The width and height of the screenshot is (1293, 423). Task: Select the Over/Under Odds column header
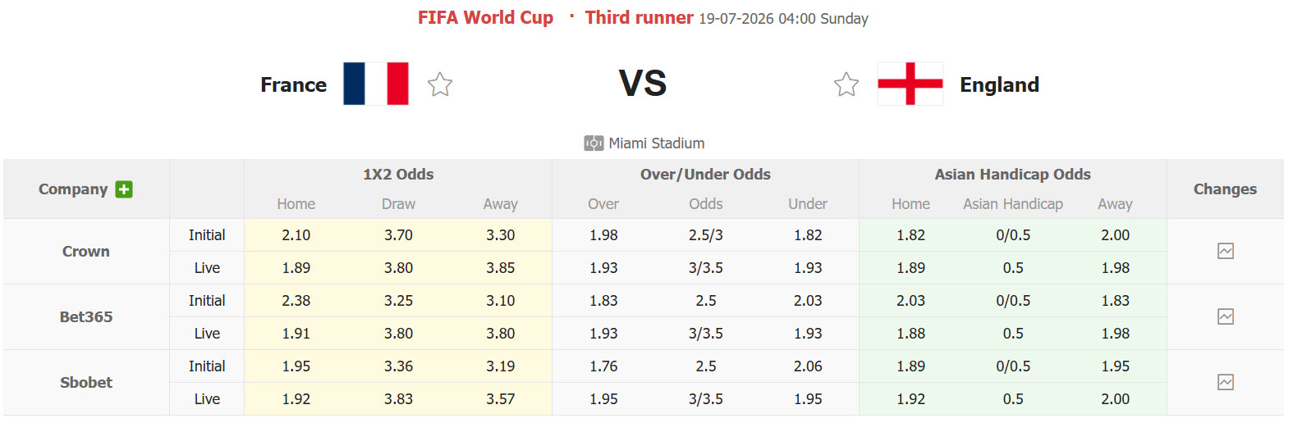pyautogui.click(x=705, y=174)
